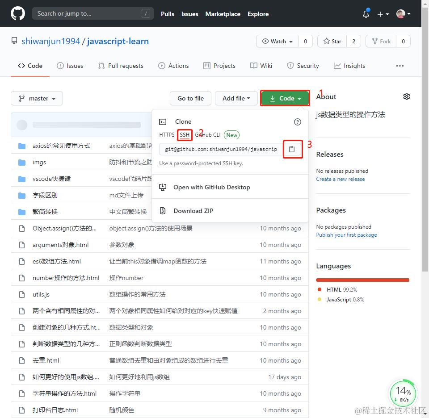Open the plus create-new menu
This screenshot has width=429, height=418.
tap(383, 14)
